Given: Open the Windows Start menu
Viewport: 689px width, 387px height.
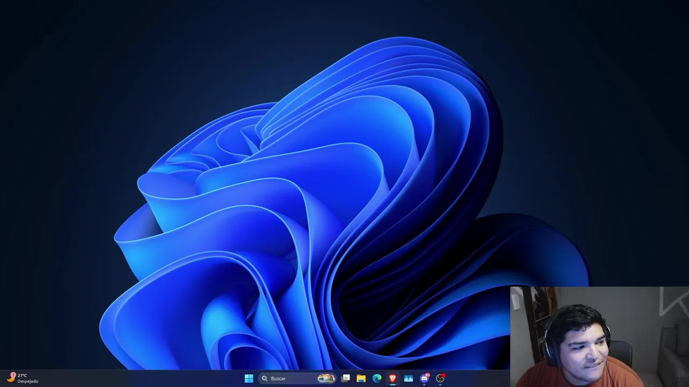Looking at the screenshot, I should coord(249,378).
